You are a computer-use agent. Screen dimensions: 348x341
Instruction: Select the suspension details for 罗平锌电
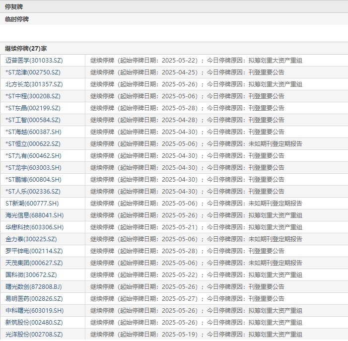[187, 251]
